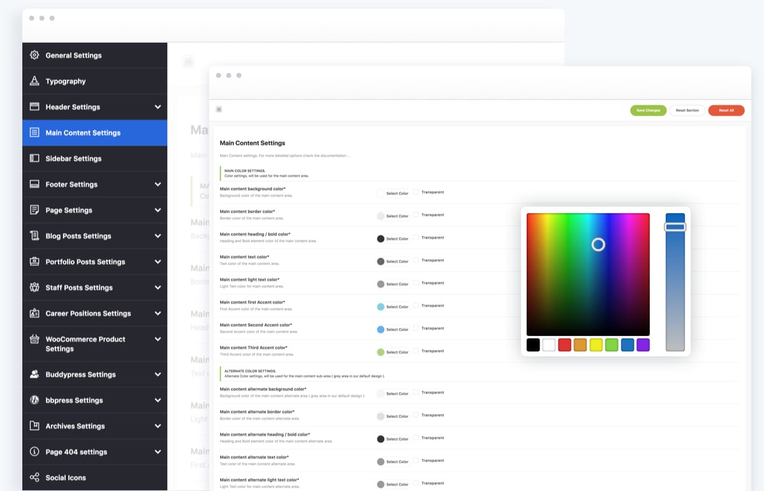Click the green Save Changes button
This screenshot has height=491, width=764.
pyautogui.click(x=648, y=110)
